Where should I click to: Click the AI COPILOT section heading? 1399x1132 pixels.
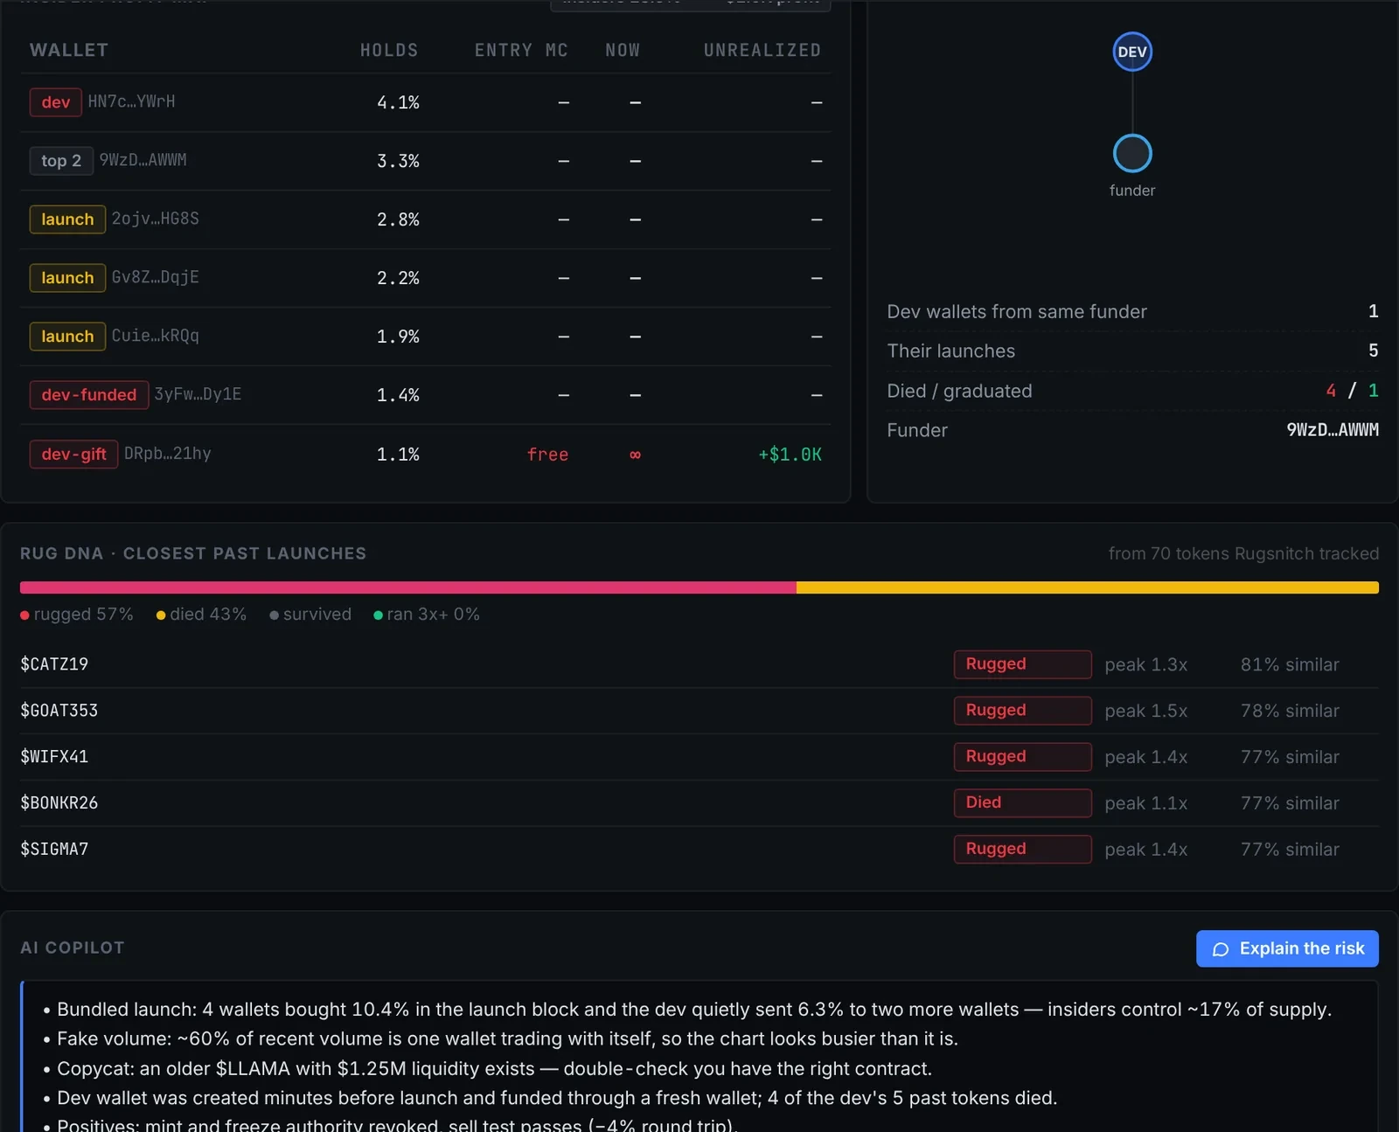coord(73,948)
